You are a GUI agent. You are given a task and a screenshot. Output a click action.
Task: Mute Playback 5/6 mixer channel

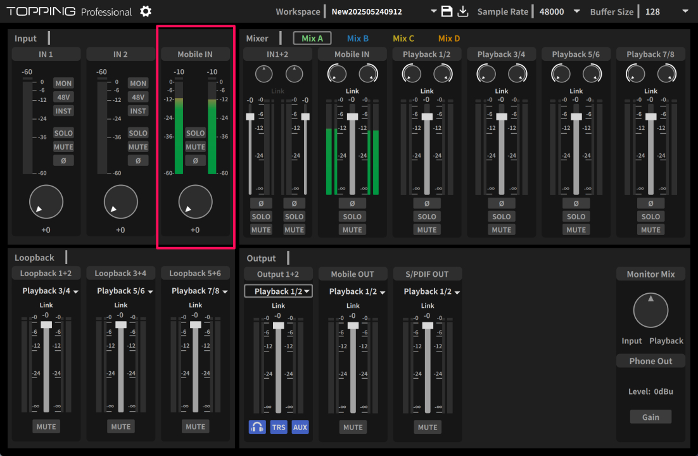click(x=576, y=230)
